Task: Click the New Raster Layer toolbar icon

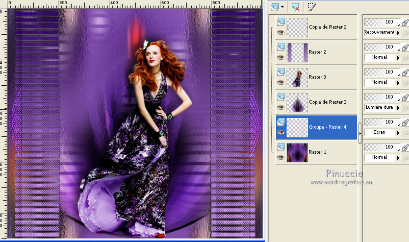Action: [x=275, y=7]
